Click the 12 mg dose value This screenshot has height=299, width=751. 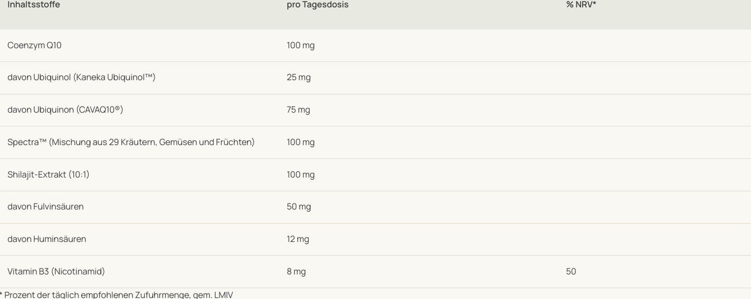pos(298,239)
